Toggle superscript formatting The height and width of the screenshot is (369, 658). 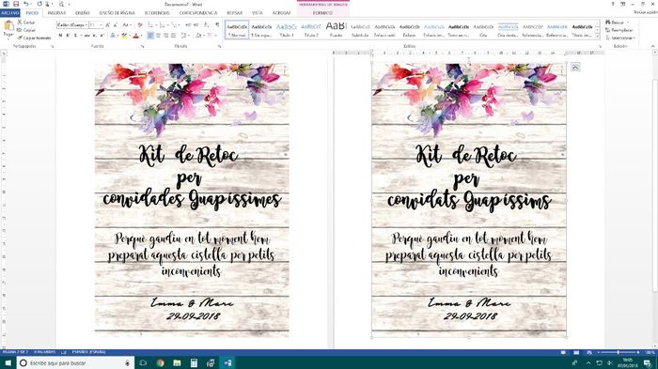coord(102,36)
